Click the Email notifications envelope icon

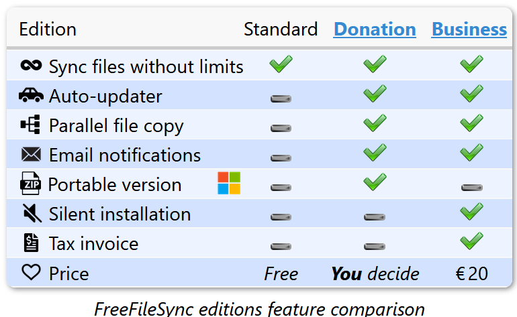point(31,155)
